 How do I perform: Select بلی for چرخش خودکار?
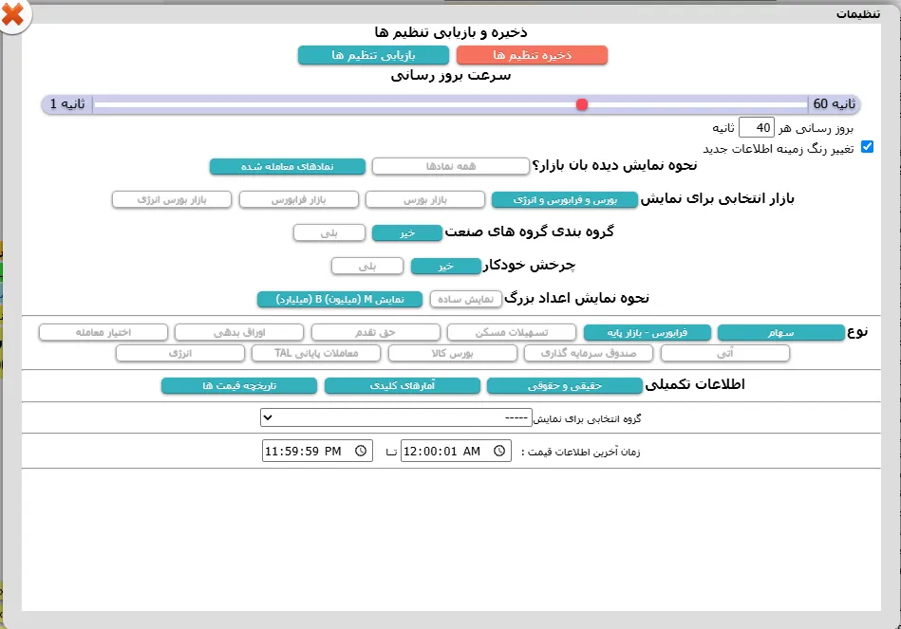367,266
